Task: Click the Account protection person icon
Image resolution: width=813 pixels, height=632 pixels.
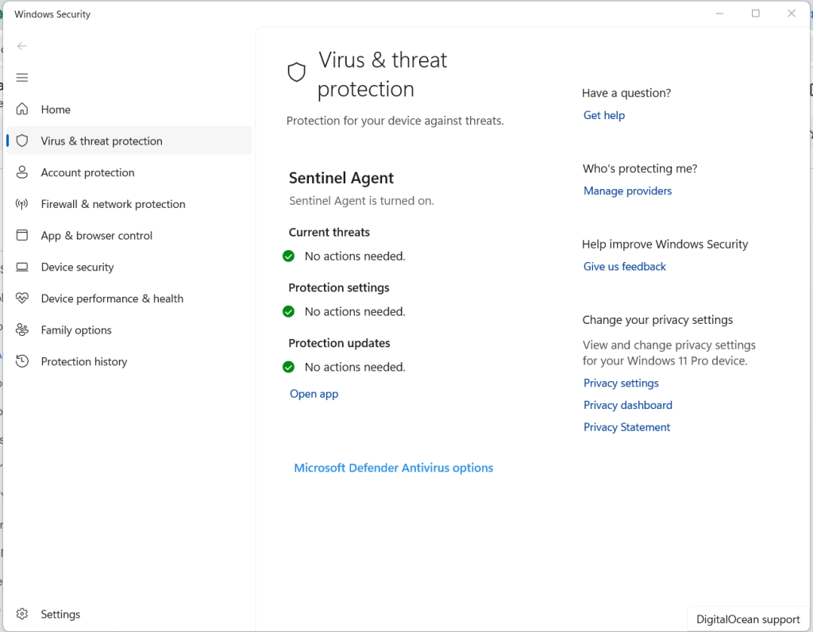Action: pyautogui.click(x=21, y=172)
